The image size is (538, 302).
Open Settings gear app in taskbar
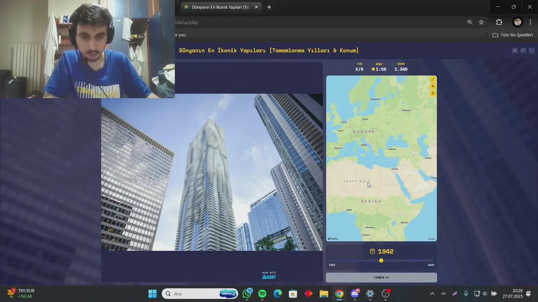370,294
